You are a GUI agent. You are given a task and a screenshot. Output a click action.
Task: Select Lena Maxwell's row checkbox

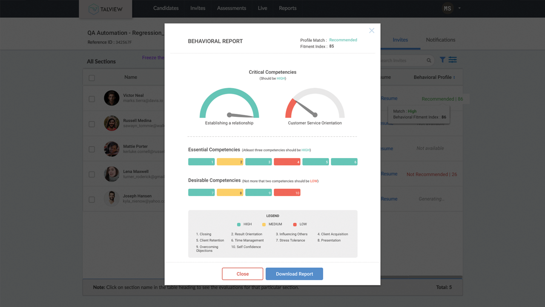(92, 174)
